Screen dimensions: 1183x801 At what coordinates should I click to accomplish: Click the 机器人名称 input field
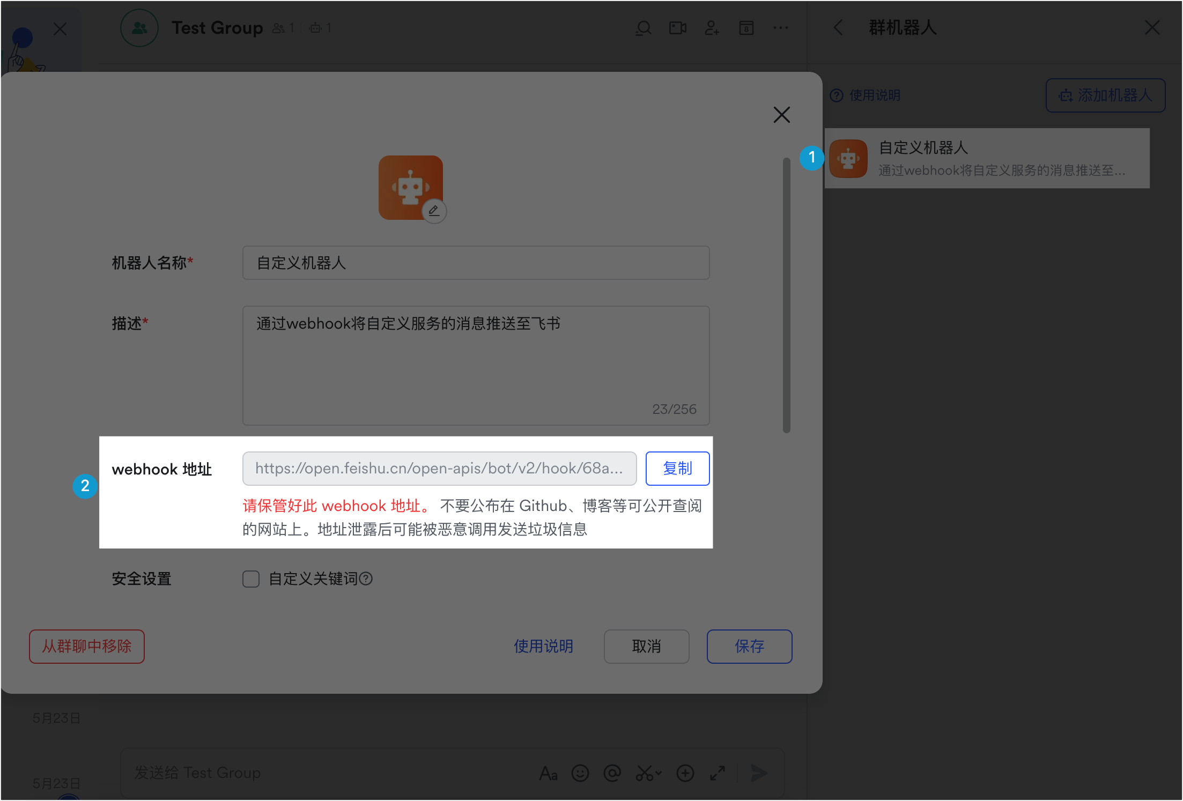476,263
